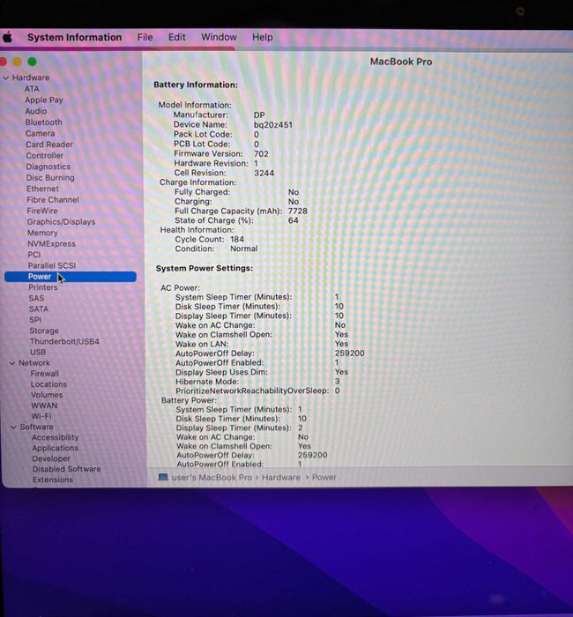Select Storage in the sidebar
573x617 pixels.
point(44,331)
